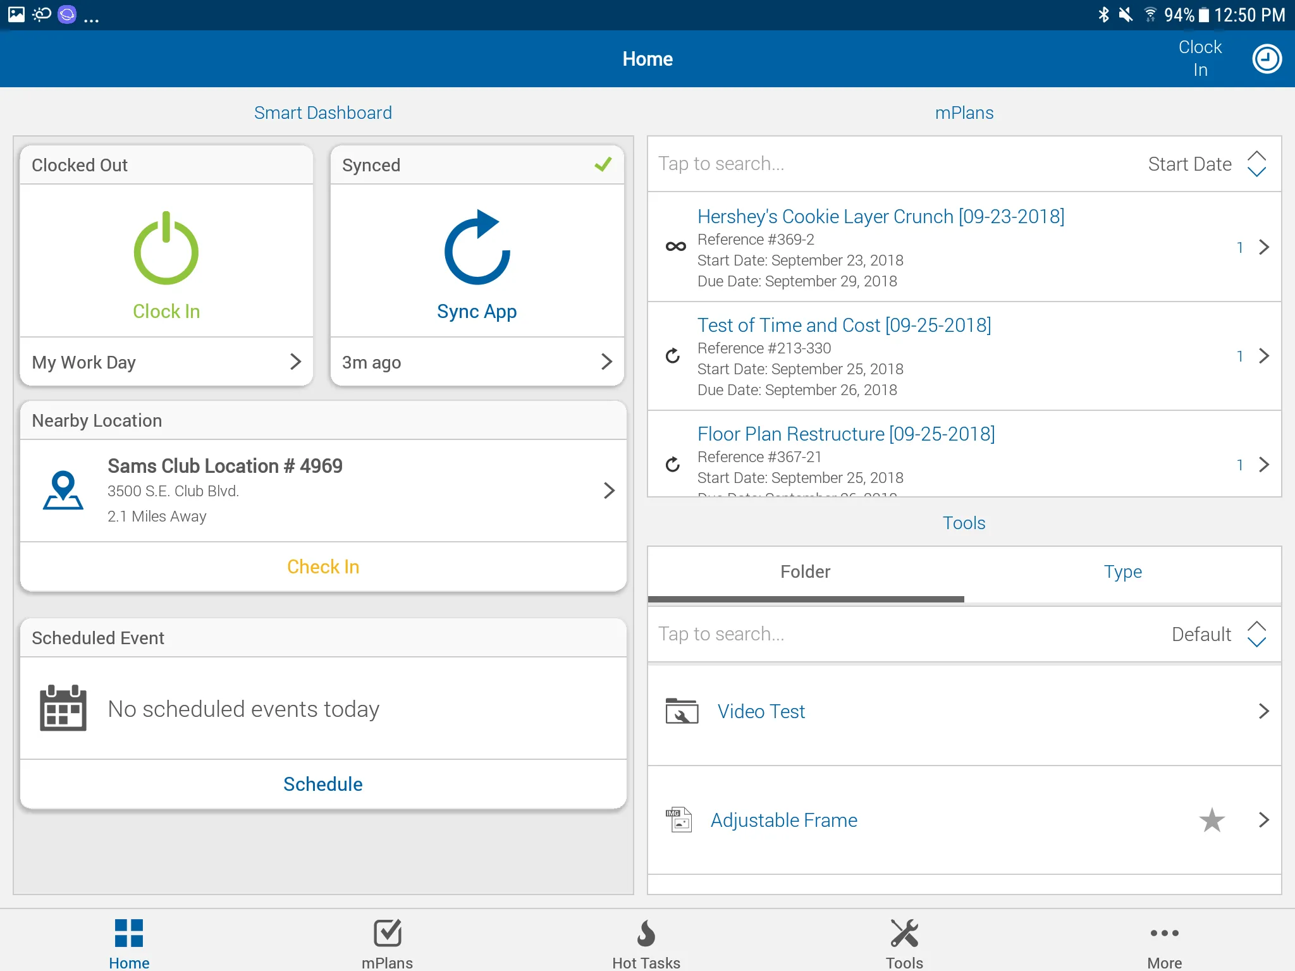Tap the scheduled event calendar icon

click(63, 708)
